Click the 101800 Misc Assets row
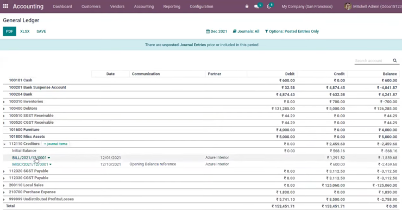The height and width of the screenshot is (210, 402). coord(201,137)
